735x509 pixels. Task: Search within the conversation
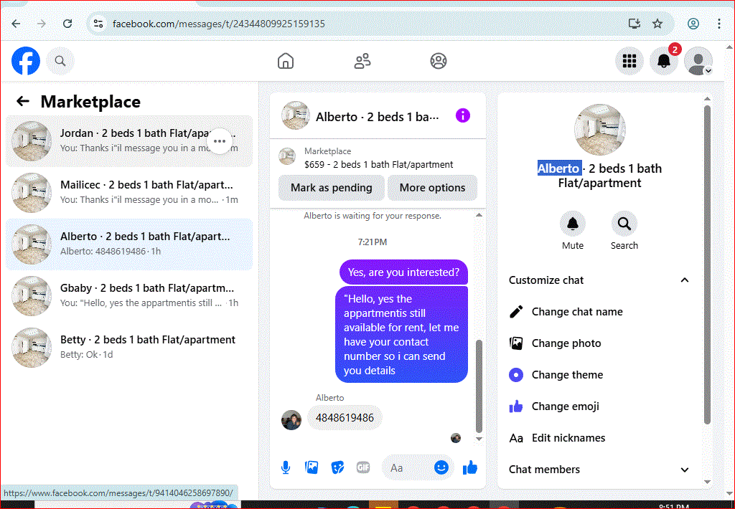(x=624, y=231)
